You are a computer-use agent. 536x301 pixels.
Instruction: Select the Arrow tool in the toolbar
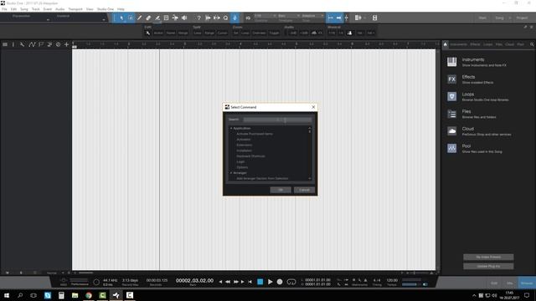point(121,18)
